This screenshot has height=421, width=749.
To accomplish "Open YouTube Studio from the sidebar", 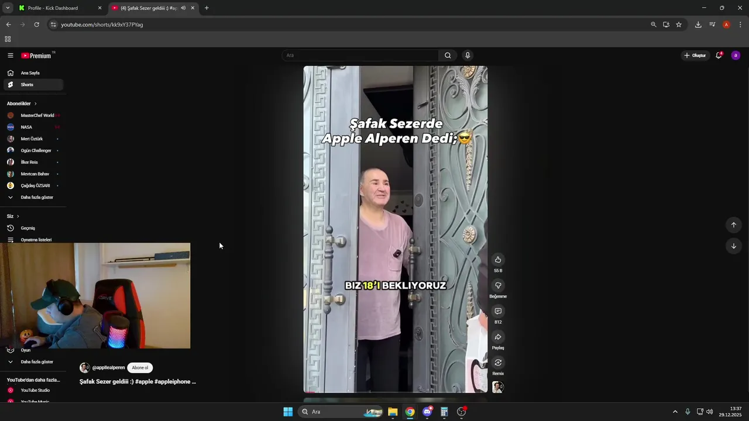I will (33, 390).
